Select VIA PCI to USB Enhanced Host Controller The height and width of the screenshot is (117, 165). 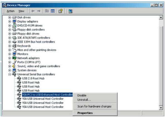(x=47, y=95)
